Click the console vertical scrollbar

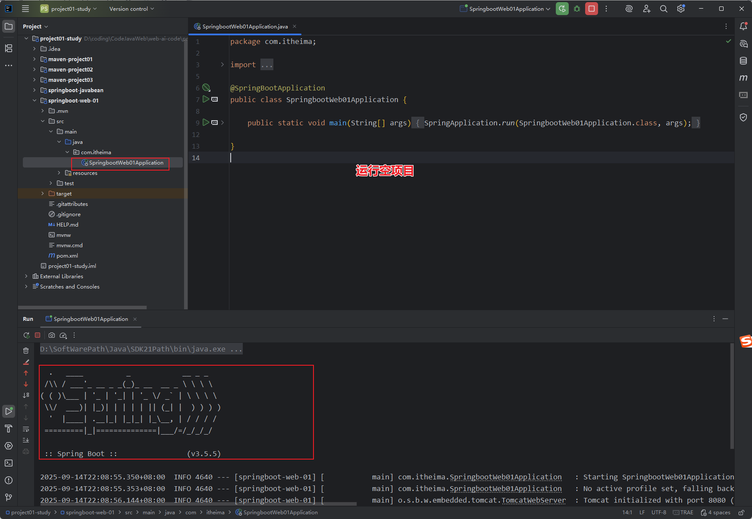732,396
